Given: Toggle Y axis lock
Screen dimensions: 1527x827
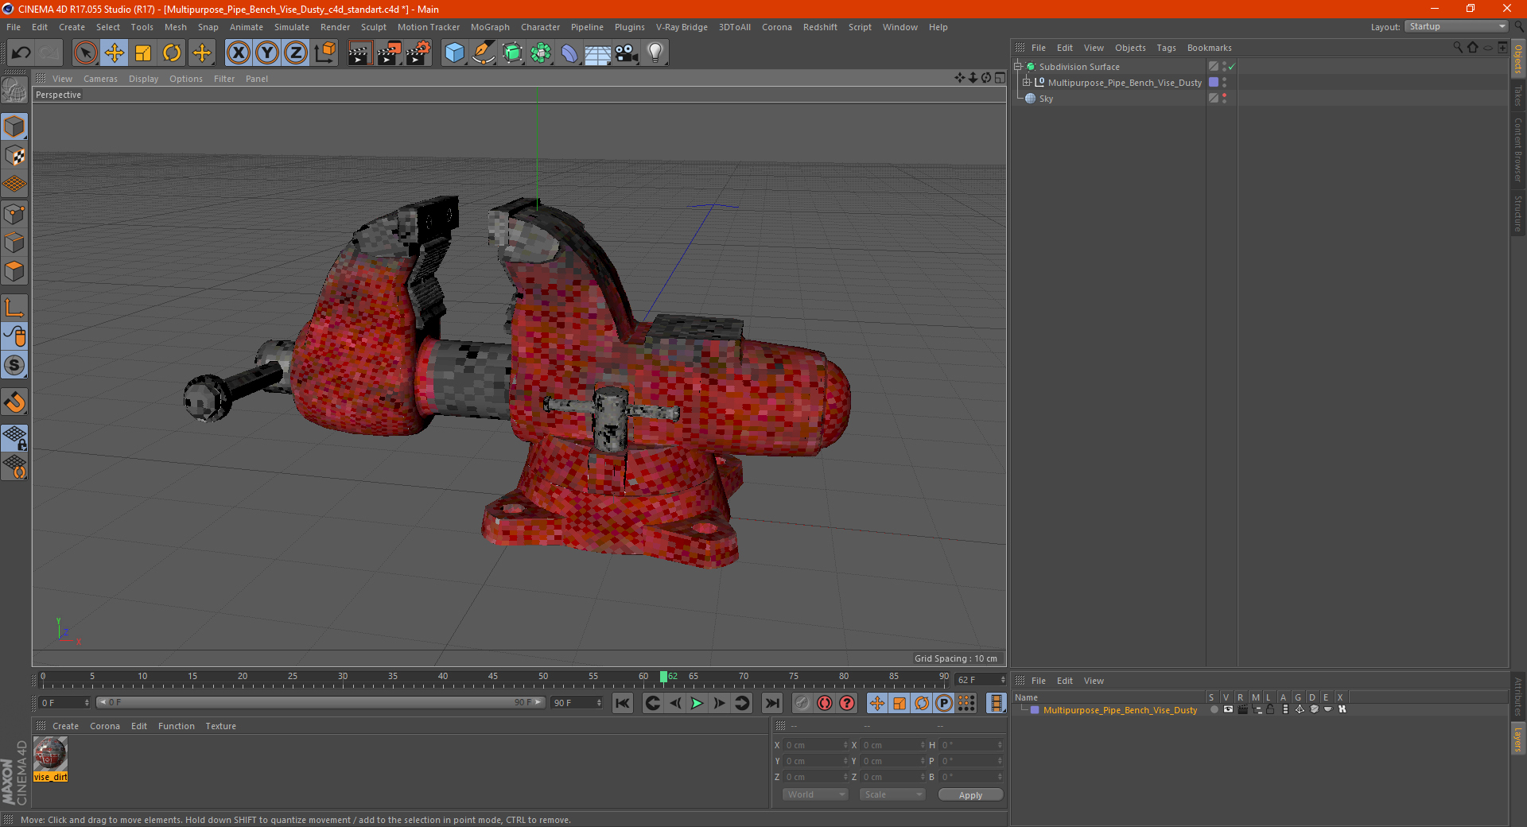Looking at the screenshot, I should point(267,53).
